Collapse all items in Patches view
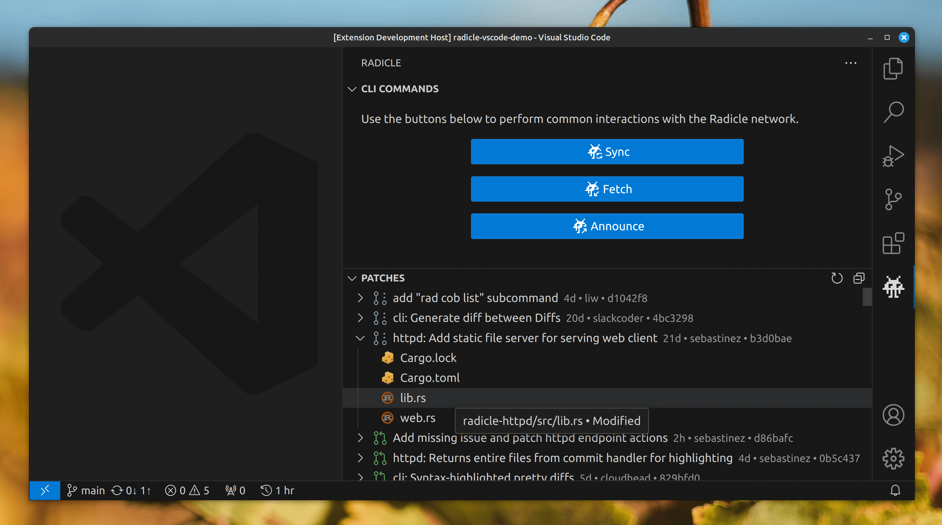The height and width of the screenshot is (525, 942). [x=859, y=278]
